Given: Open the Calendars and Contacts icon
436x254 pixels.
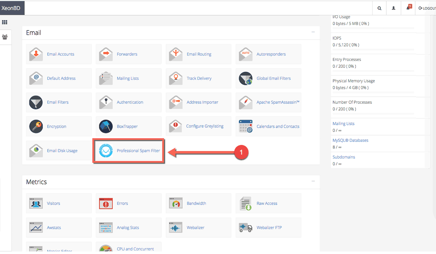Looking at the screenshot, I should [246, 126].
